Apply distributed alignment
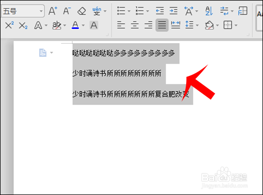263x195 pixels. click(176, 25)
